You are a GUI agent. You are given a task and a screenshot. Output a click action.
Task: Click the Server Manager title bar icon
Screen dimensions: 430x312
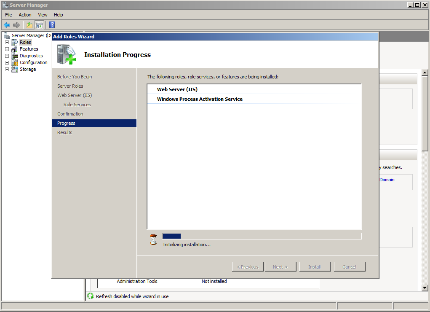[5, 5]
